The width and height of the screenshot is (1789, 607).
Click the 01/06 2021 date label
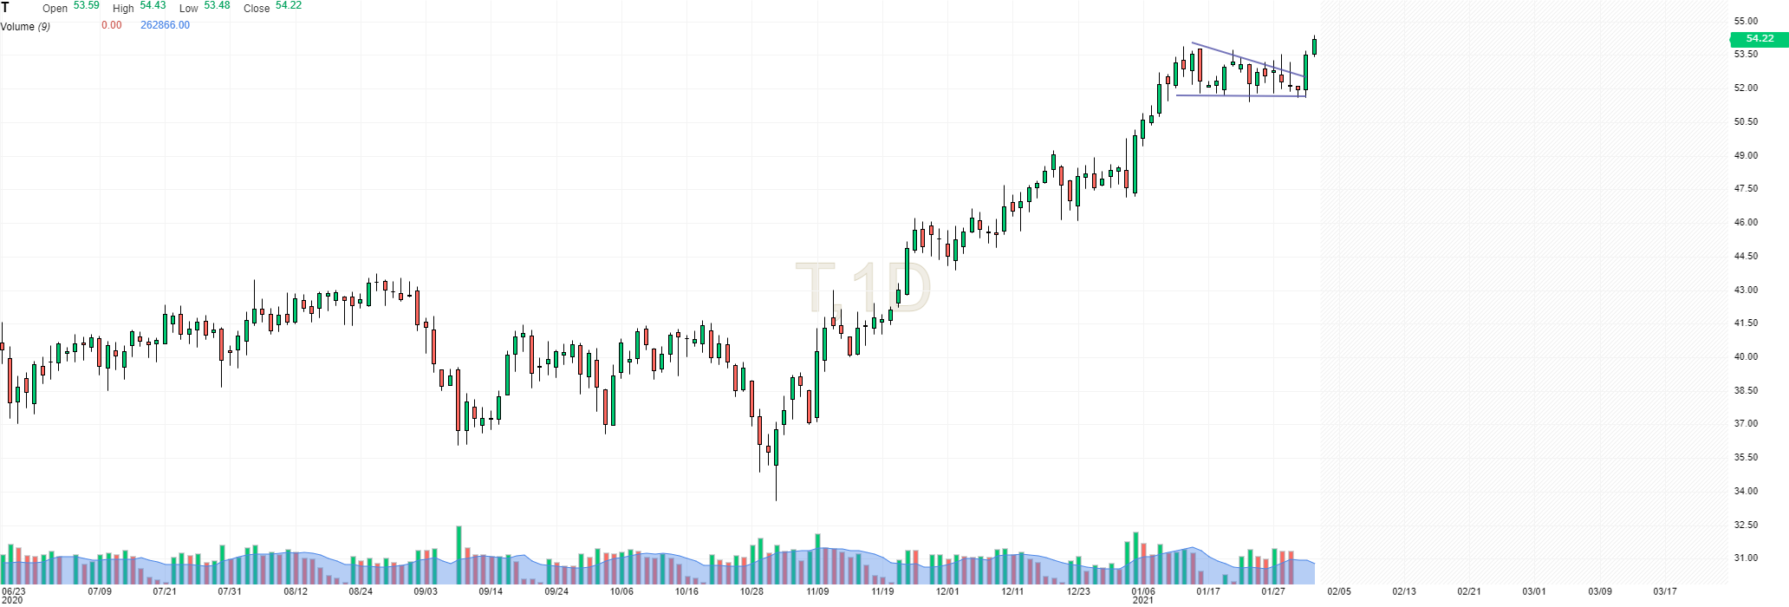pyautogui.click(x=1143, y=595)
